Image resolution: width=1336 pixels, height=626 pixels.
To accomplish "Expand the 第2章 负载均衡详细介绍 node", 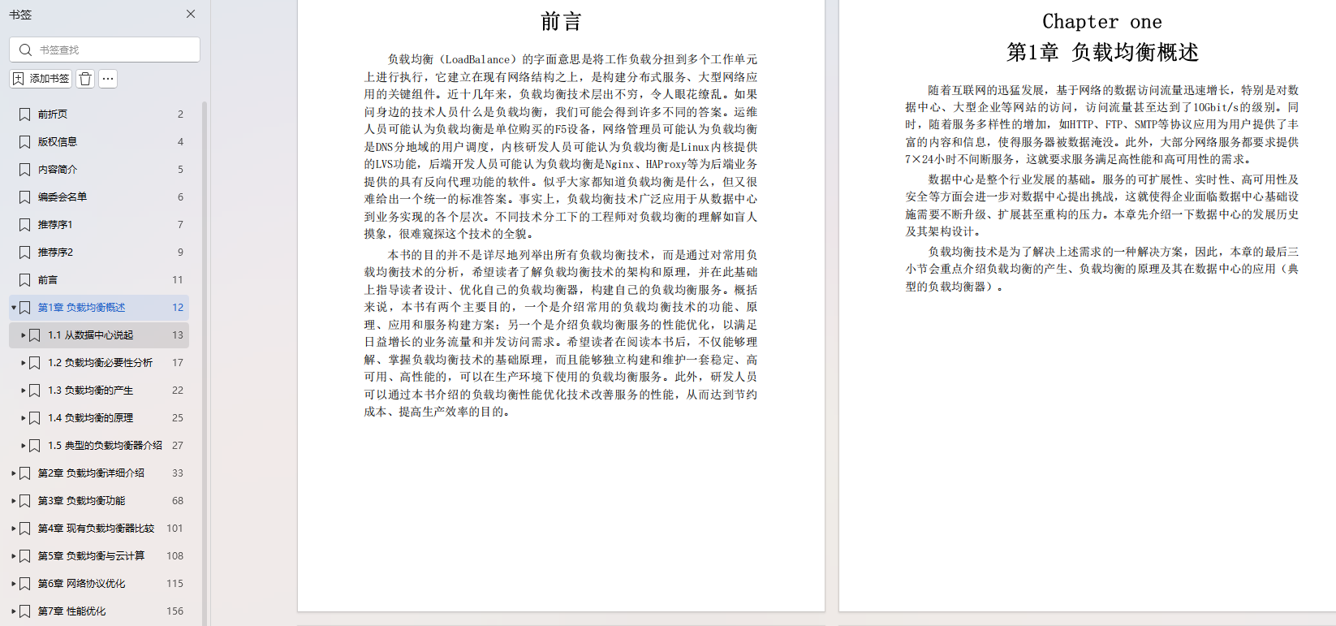I will 14,473.
